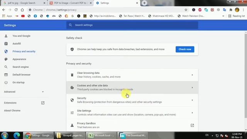Open 'Clear browsing data' row
The height and width of the screenshot is (139, 247).
coord(132,75)
